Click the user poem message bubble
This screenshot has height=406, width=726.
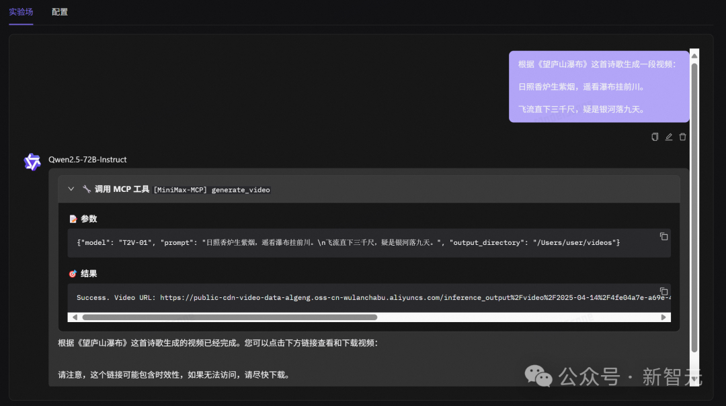(x=599, y=87)
